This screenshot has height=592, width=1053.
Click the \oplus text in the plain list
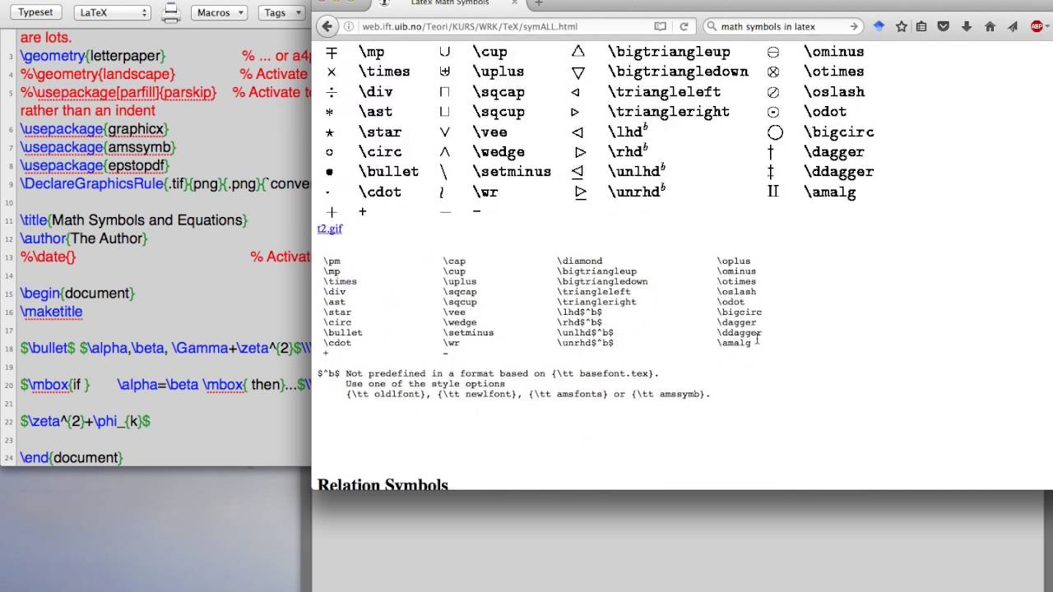pos(734,261)
